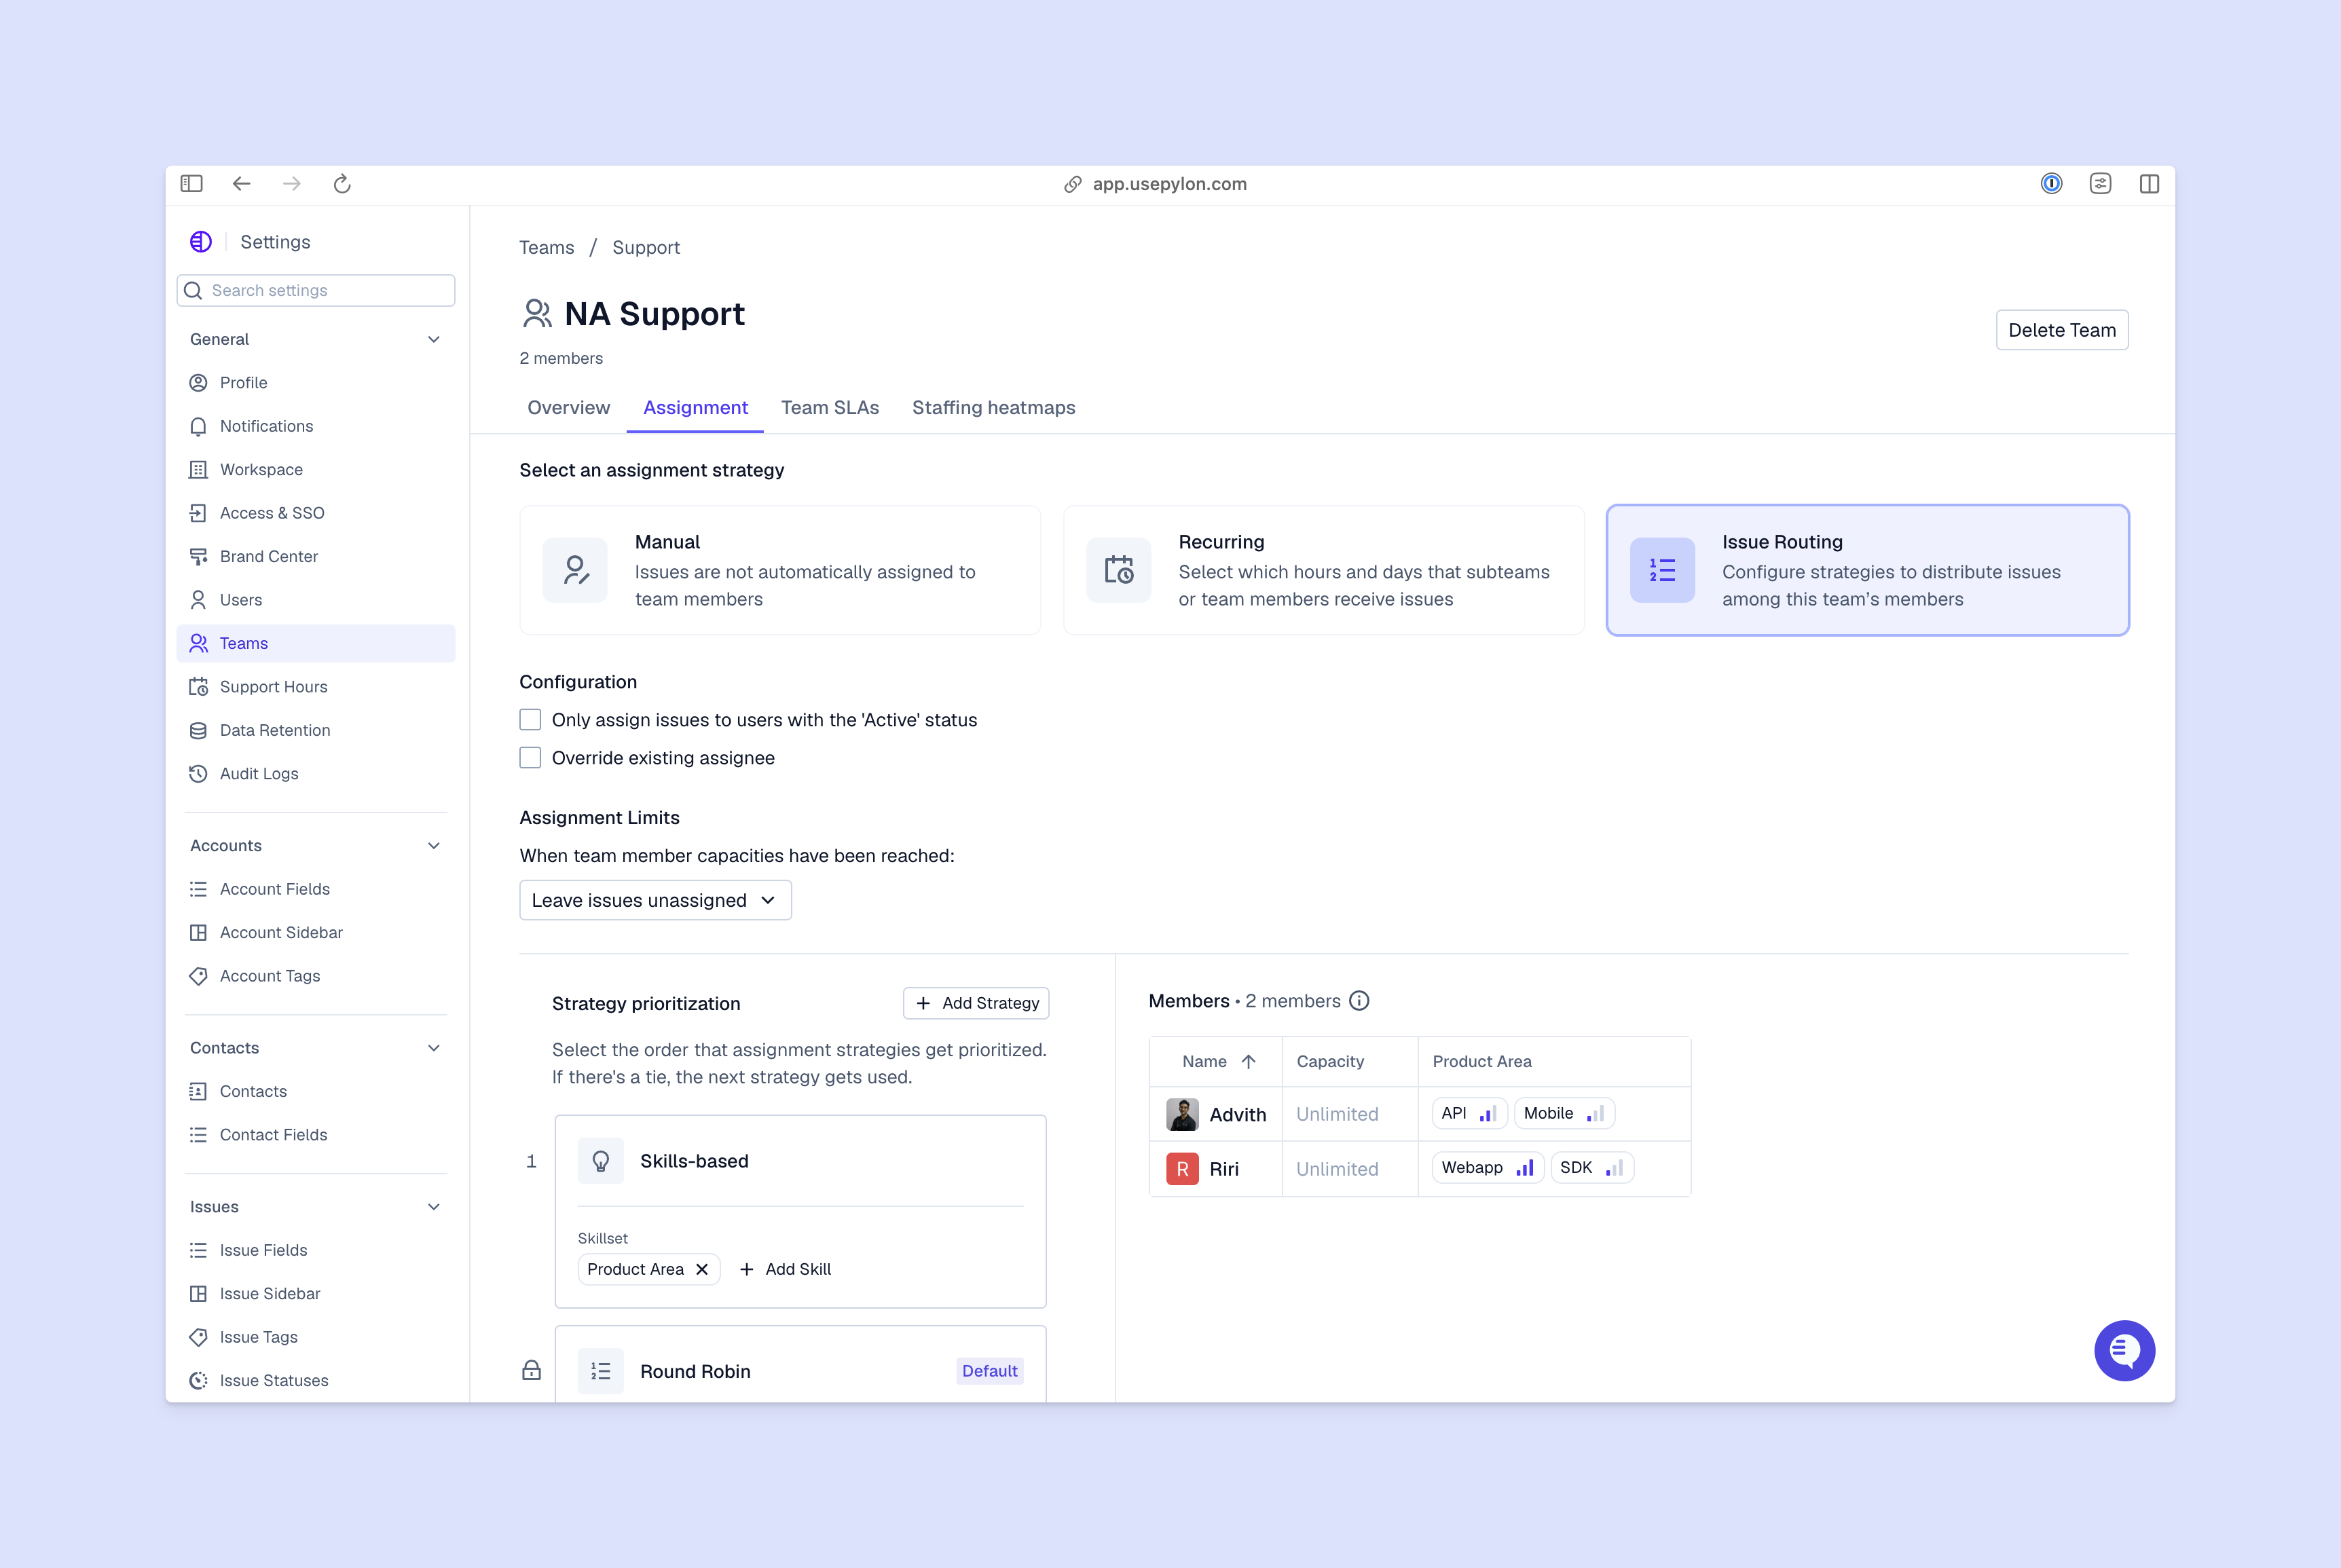This screenshot has width=2341, height=1568.
Task: Click the Delete Team button
Action: 2061,330
